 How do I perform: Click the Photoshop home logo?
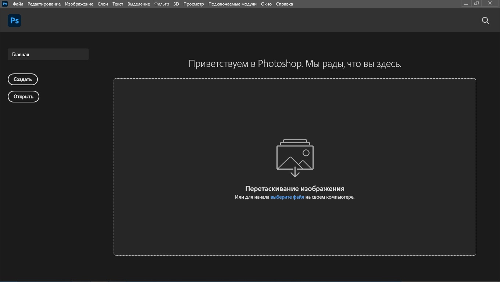(14, 21)
